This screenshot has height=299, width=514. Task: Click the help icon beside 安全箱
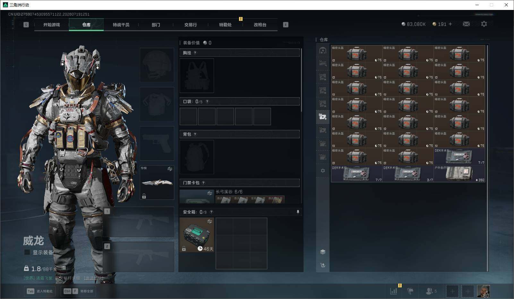click(x=211, y=212)
